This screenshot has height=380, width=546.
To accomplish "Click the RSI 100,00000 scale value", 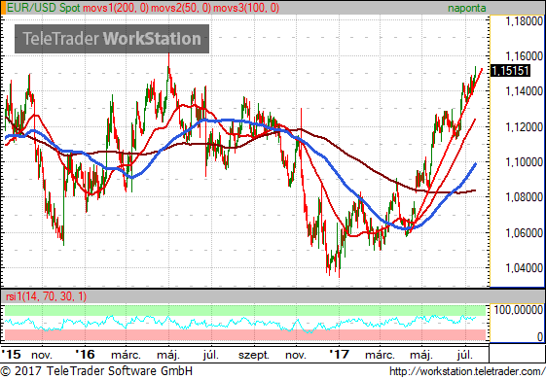I will 519,309.
